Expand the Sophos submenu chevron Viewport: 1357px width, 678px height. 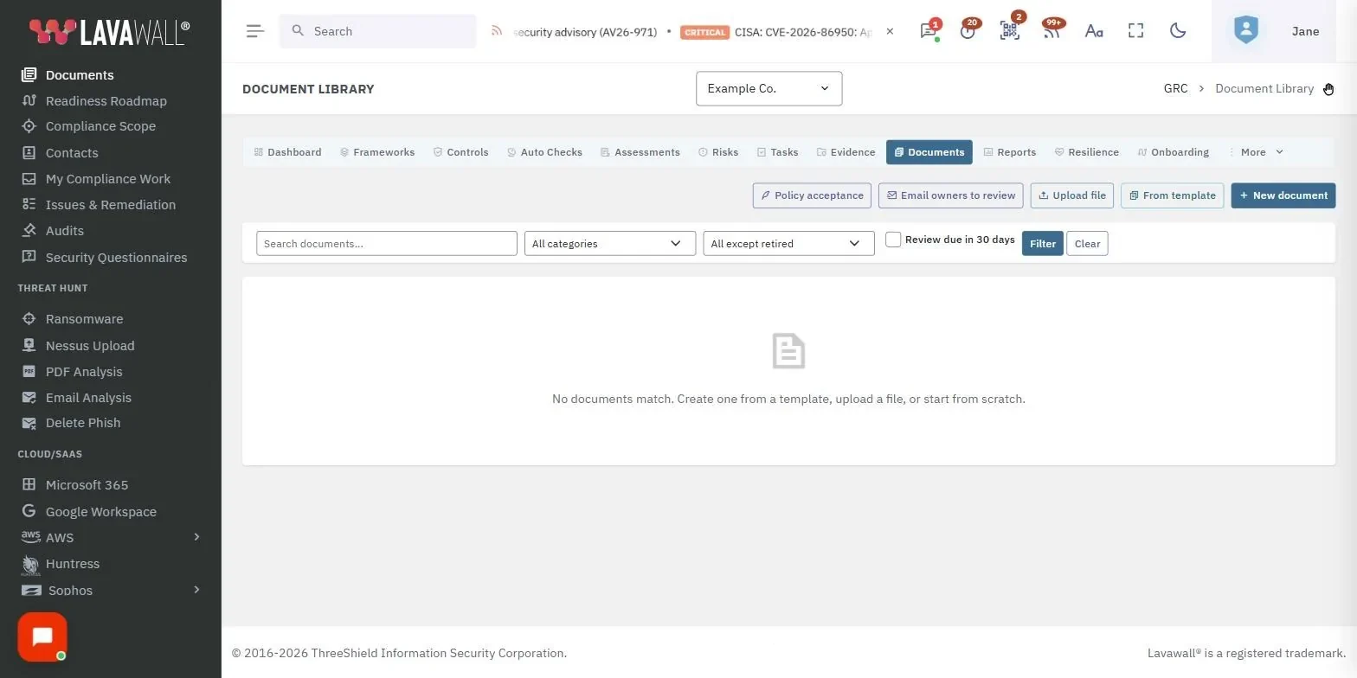pyautogui.click(x=196, y=590)
